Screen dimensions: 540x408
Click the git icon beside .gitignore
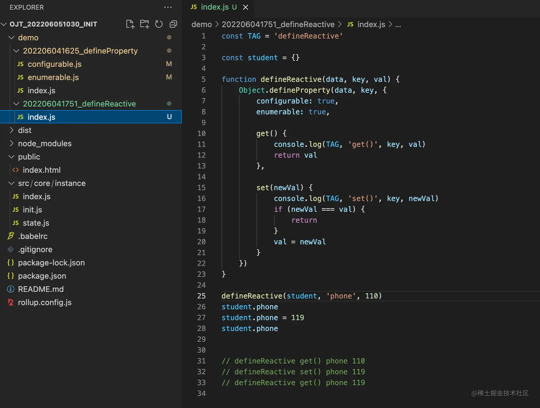11,249
